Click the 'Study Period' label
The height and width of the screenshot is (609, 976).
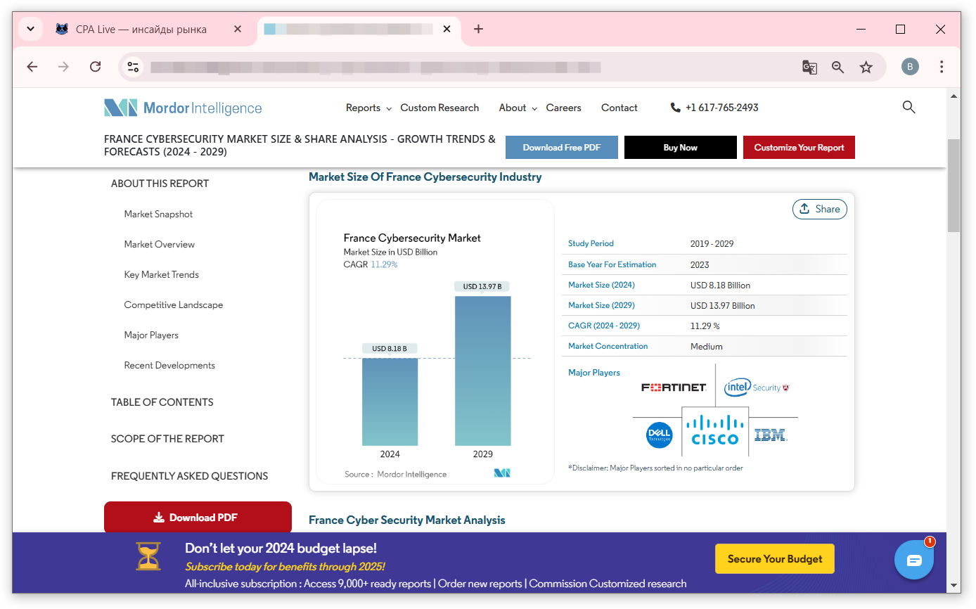click(591, 243)
